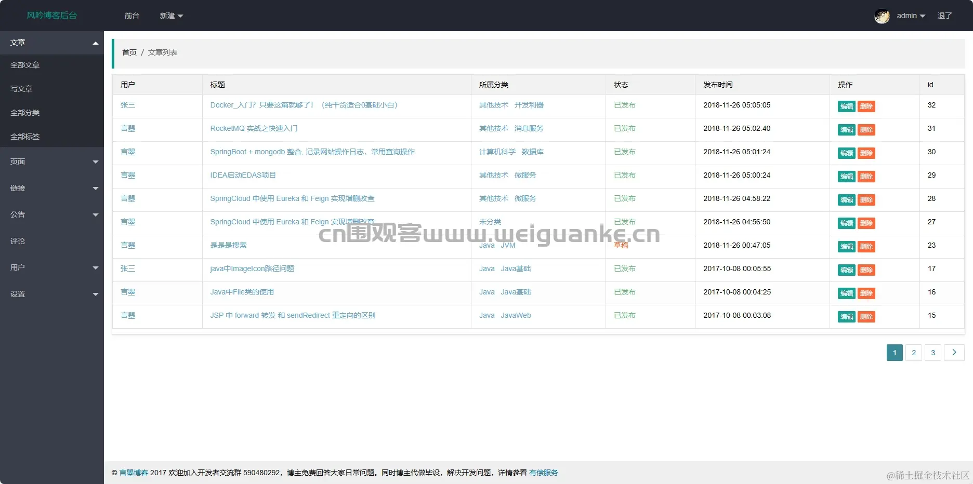Screen dimensions: 973x484
Task: Delete the article with id 30
Action: 866,153
